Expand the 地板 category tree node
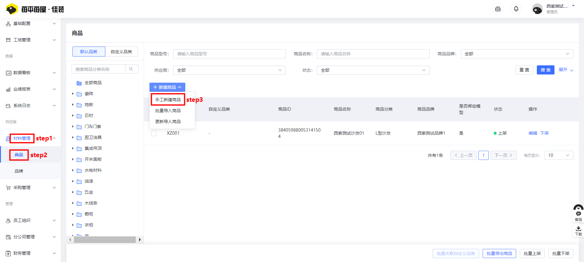This screenshot has height=262, width=584. point(73,105)
